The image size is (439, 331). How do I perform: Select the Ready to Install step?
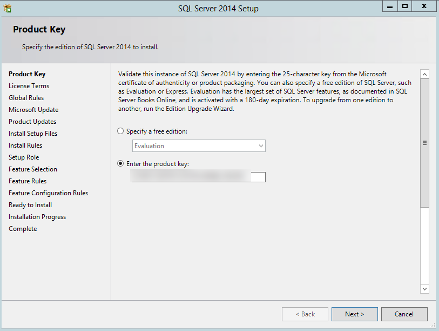click(x=30, y=205)
